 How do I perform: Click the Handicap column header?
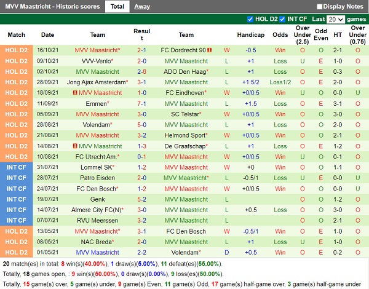251,35
